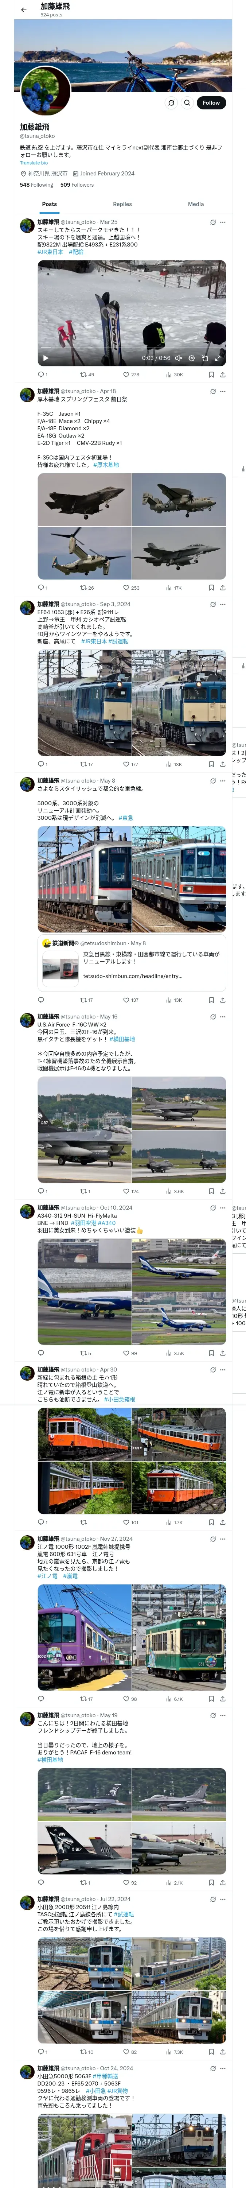
Task: Share the Mar 25 ski video post
Action: coord(223,375)
